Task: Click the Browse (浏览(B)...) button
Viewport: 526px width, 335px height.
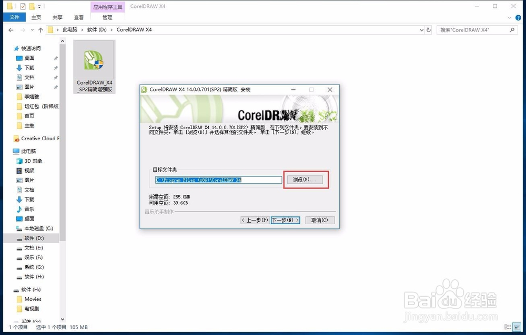Action: pos(305,180)
